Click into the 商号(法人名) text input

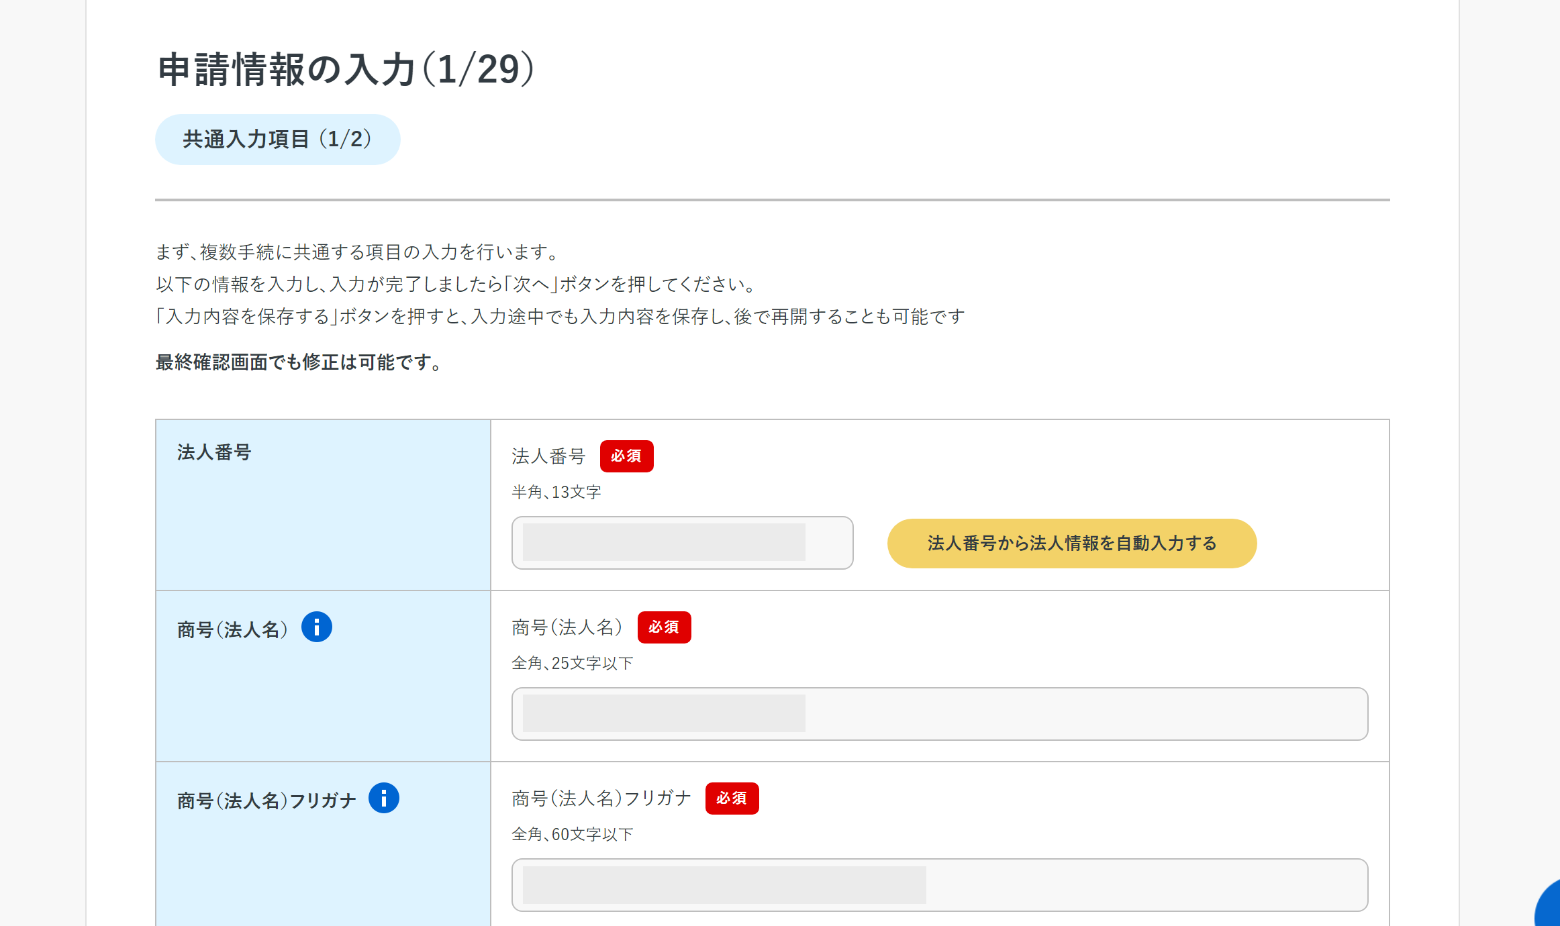[939, 714]
